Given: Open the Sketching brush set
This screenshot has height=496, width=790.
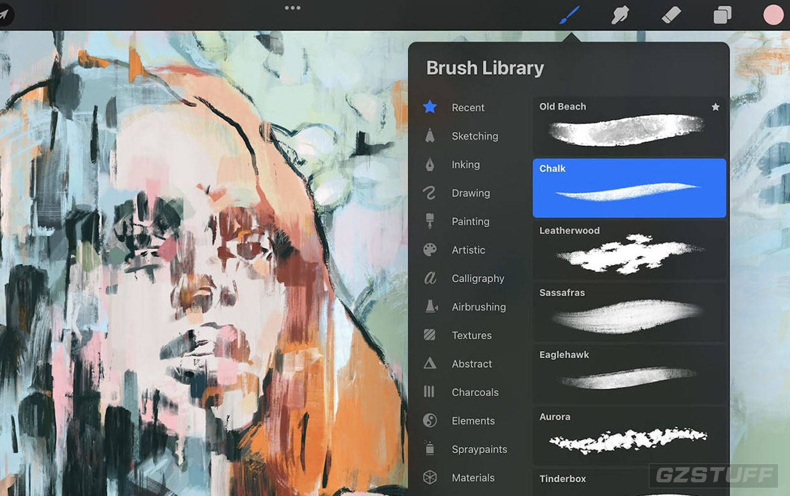Looking at the screenshot, I should [x=475, y=136].
